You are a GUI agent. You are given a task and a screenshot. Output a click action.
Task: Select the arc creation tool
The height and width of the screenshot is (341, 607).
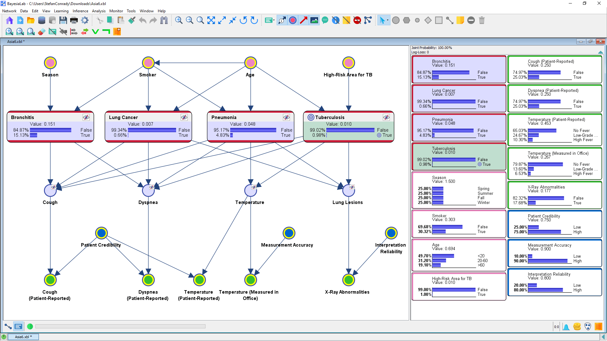tap(449, 21)
